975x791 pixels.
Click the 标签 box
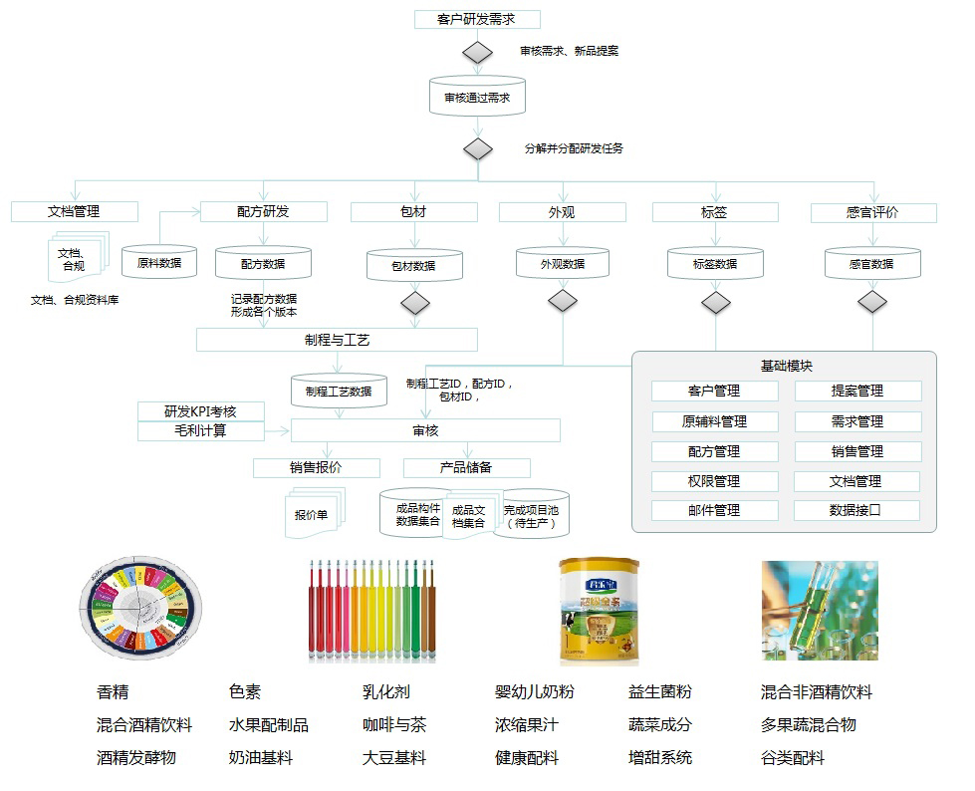point(715,212)
